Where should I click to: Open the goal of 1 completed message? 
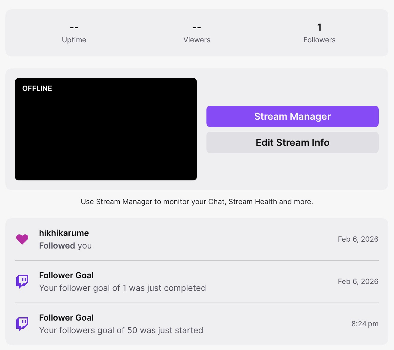122,288
